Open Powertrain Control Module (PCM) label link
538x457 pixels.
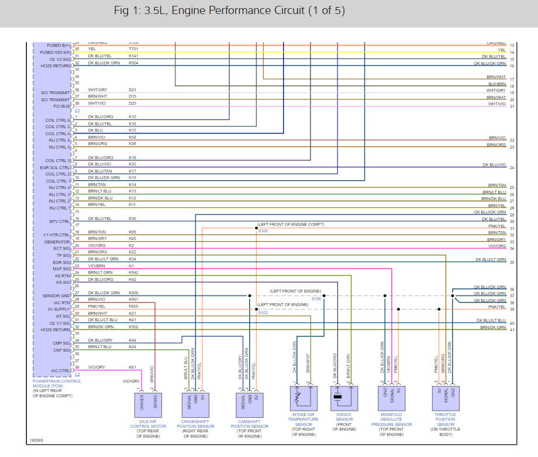point(57,383)
